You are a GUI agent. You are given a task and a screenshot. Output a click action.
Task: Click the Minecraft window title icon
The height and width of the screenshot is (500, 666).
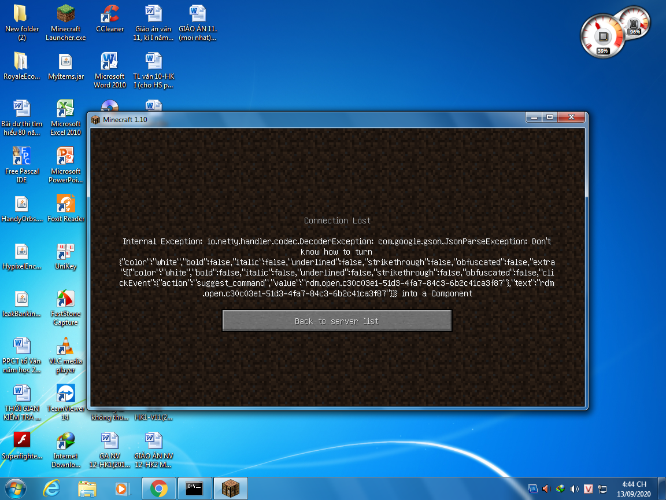(95, 119)
